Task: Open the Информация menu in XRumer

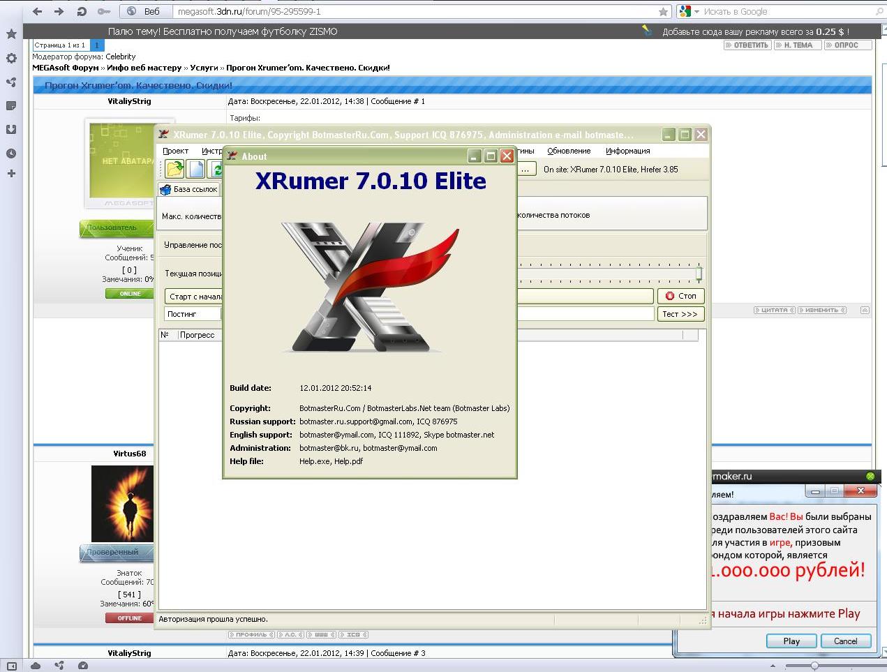Action: pos(627,151)
